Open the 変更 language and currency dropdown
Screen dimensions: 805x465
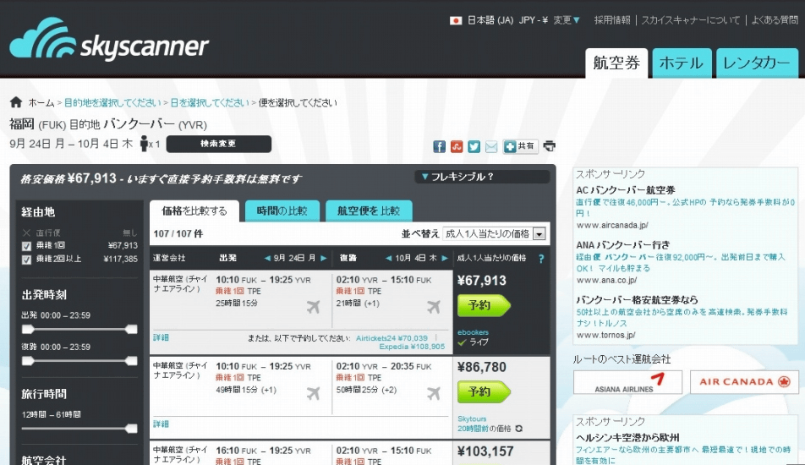coord(567,20)
